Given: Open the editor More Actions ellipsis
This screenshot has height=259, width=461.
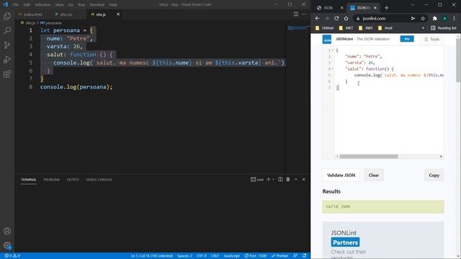Looking at the screenshot, I should [x=304, y=14].
